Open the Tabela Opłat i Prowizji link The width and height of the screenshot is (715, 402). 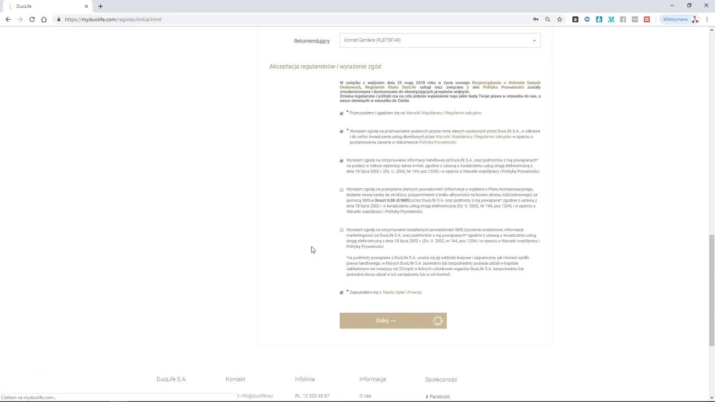[402, 292]
